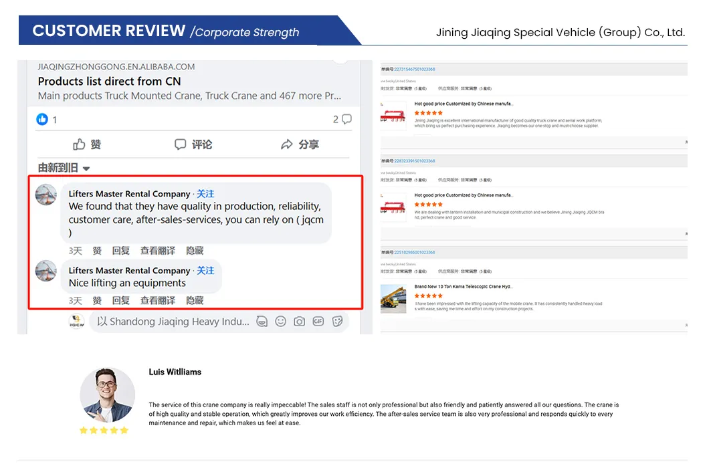View translation of the first comment
This screenshot has width=709, height=472.
click(x=158, y=251)
